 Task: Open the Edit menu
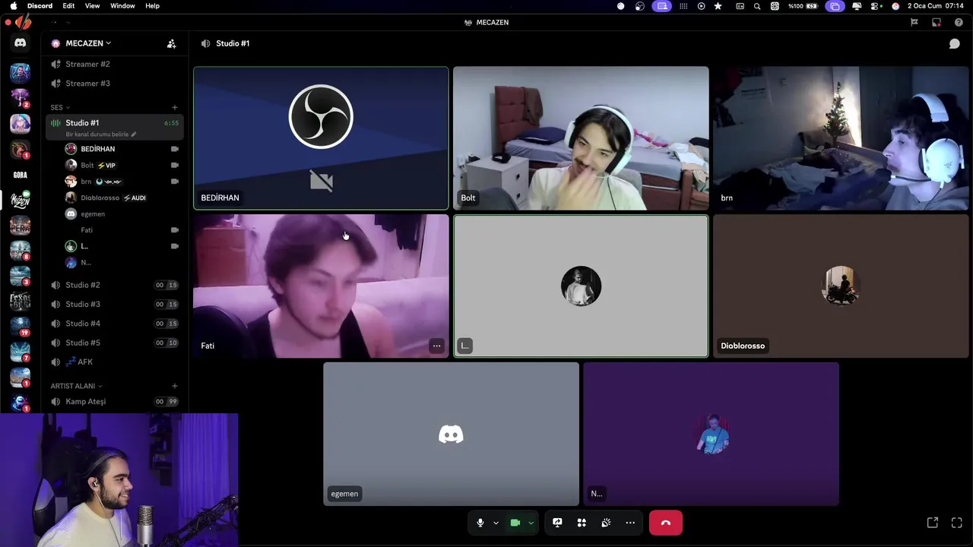(x=68, y=6)
